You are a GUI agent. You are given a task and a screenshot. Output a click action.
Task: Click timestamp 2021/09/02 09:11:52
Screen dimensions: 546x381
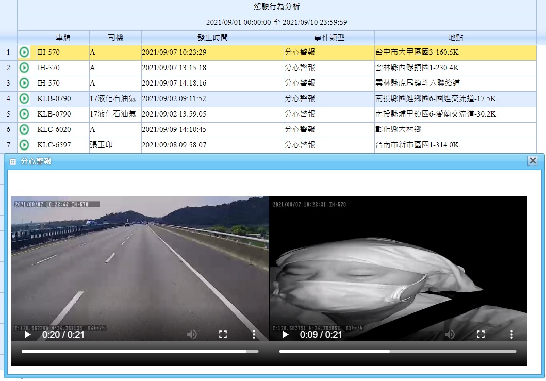(174, 98)
